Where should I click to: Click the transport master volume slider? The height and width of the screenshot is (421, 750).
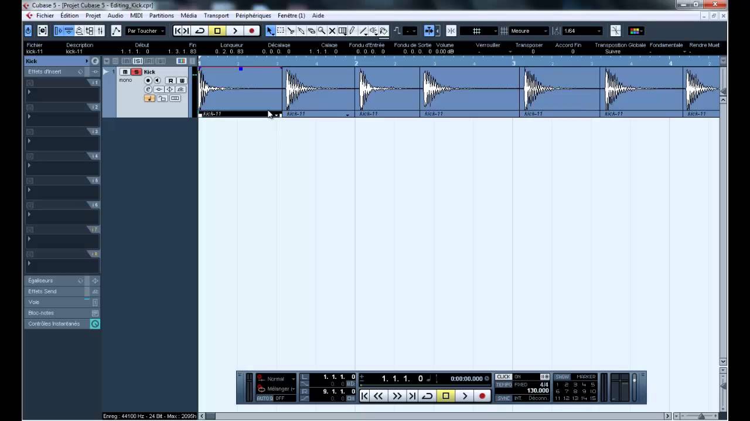click(x=634, y=387)
